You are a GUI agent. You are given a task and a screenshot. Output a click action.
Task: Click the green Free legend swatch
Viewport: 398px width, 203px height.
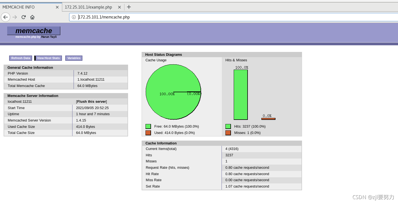(148, 126)
